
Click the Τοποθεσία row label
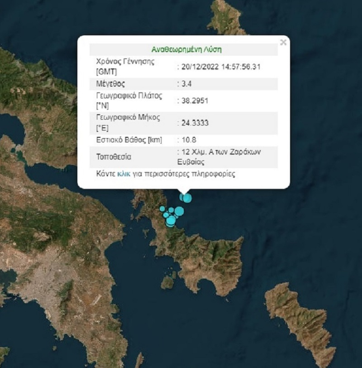point(114,157)
